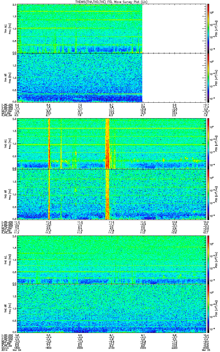Viewport: 220px width, 352px height.
Task: Click the PSD units label beside THD B-parallel
Action: (x=216, y=194)
